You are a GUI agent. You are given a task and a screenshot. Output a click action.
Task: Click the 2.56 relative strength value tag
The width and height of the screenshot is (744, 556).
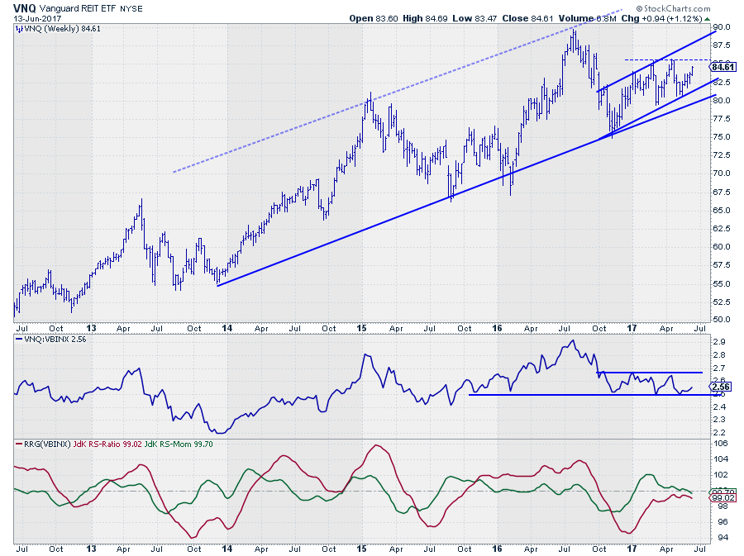pyautogui.click(x=722, y=387)
